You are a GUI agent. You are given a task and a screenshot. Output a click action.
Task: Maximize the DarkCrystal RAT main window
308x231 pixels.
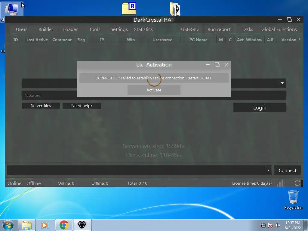(289, 20)
